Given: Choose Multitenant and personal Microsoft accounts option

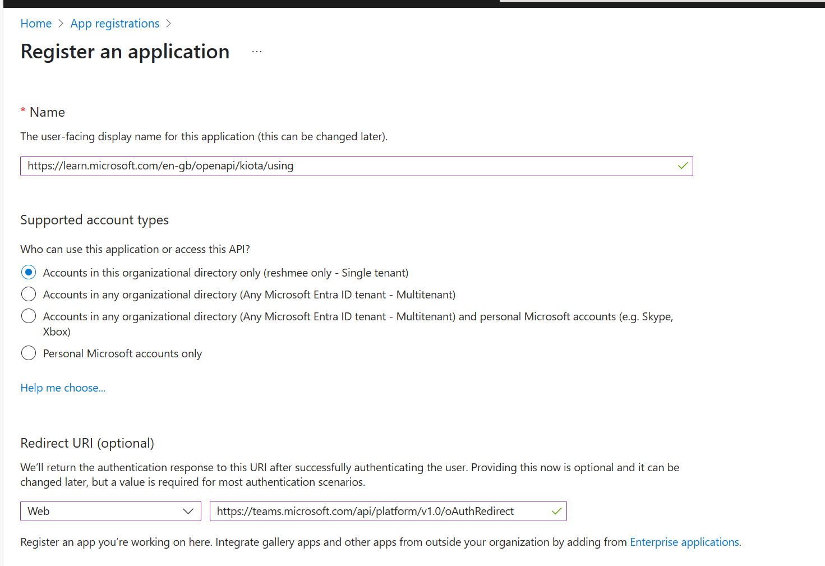Looking at the screenshot, I should [29, 316].
